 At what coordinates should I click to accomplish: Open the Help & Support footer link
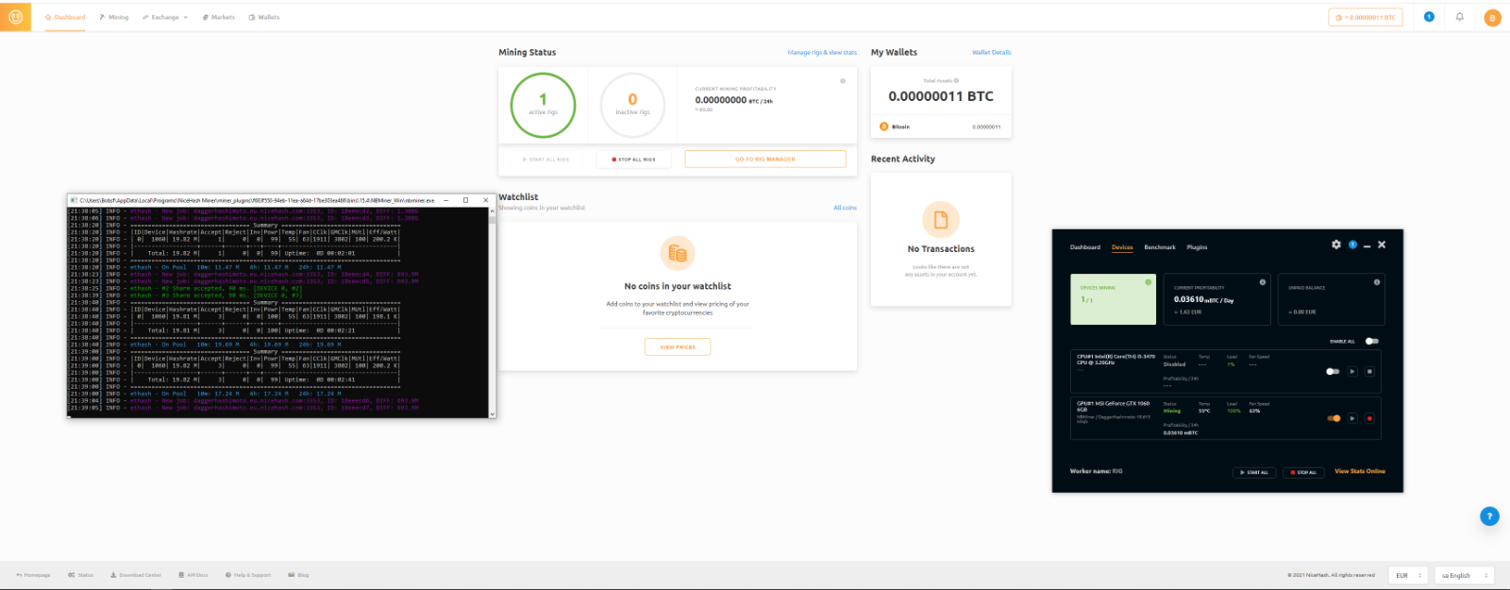pyautogui.click(x=248, y=575)
